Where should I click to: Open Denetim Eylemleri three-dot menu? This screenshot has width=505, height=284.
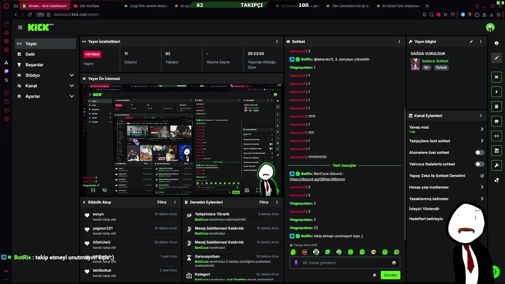point(277,202)
